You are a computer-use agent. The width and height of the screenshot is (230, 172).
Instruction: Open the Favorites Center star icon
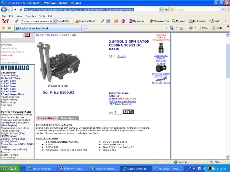3,28
